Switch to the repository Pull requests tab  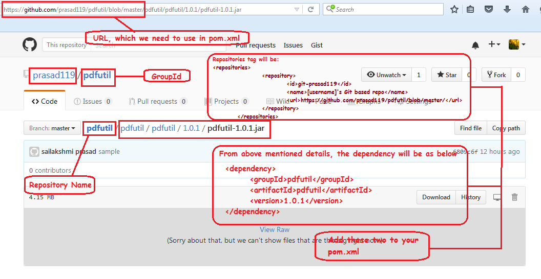point(158,101)
